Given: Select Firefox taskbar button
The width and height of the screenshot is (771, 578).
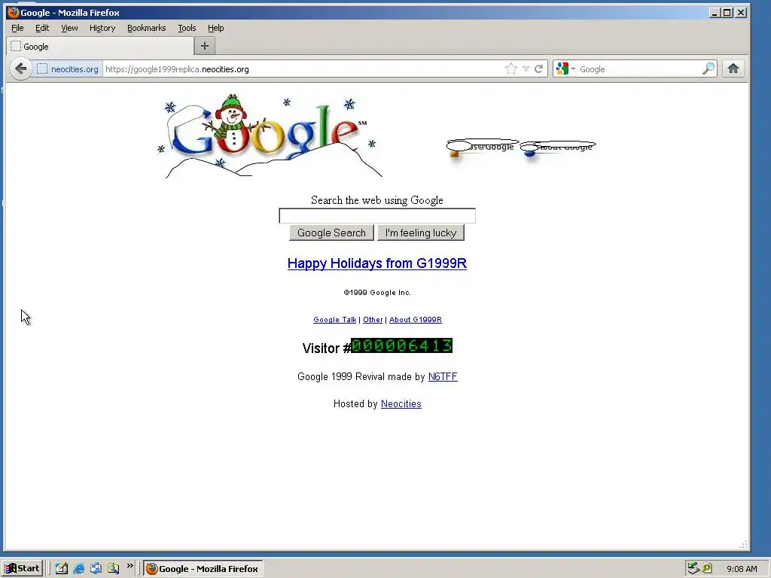Looking at the screenshot, I should point(203,568).
